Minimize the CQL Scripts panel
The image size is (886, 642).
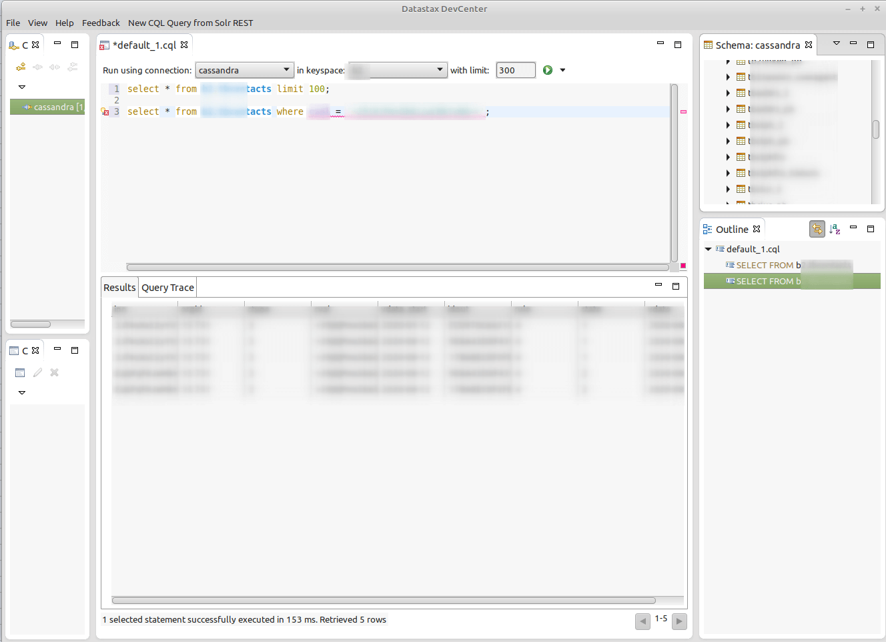click(x=57, y=349)
